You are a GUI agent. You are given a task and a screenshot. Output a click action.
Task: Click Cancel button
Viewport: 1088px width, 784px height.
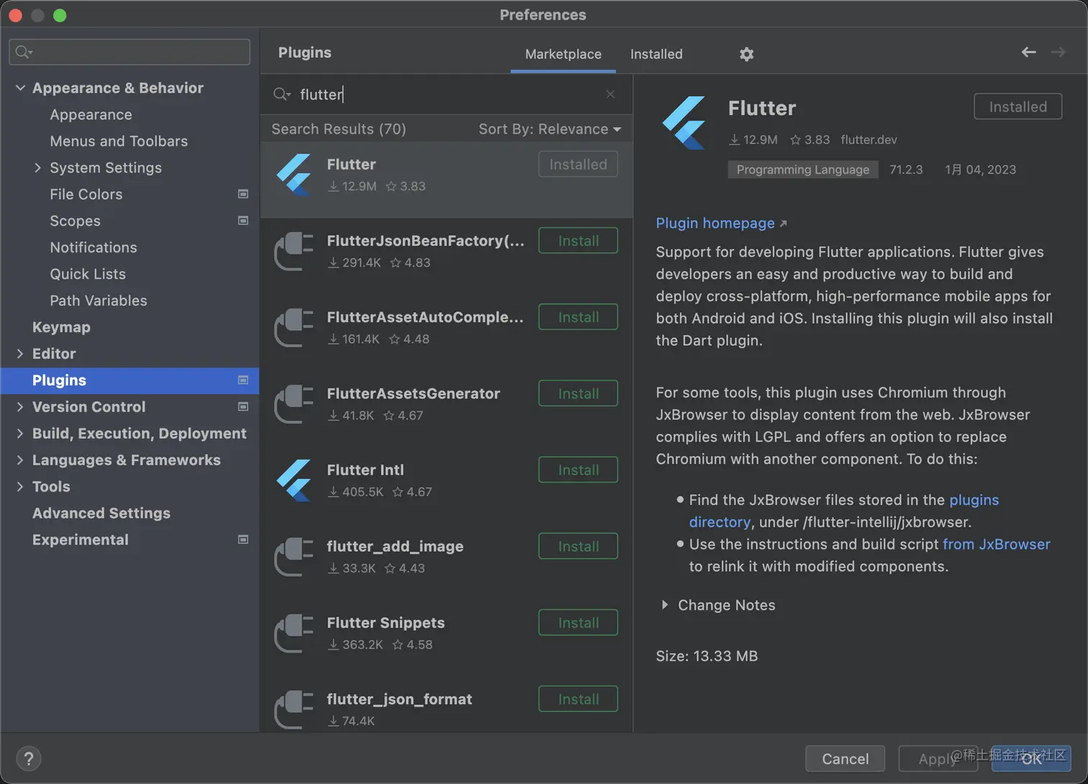tap(845, 759)
